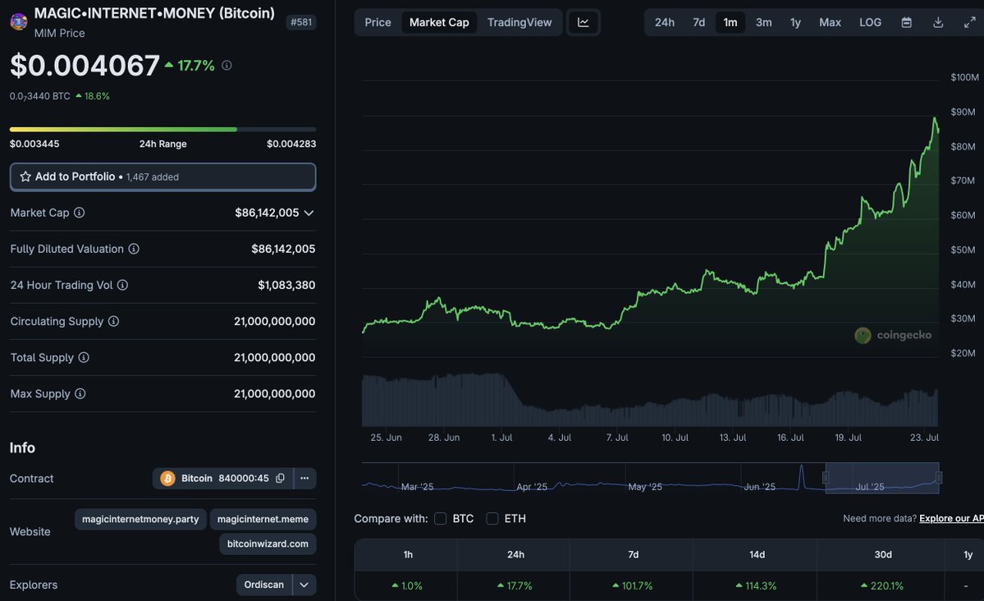
Task: Open the Fully Diluted Valuation info icon
Action: pos(134,249)
